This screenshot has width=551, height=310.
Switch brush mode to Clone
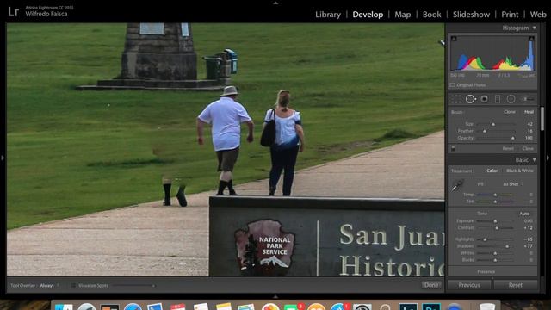pos(509,112)
